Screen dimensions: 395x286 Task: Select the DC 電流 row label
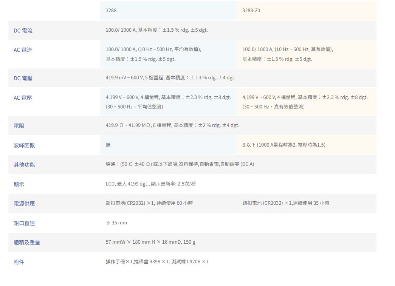pos(23,31)
